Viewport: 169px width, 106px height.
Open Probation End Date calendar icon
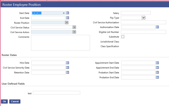tap(157, 77)
